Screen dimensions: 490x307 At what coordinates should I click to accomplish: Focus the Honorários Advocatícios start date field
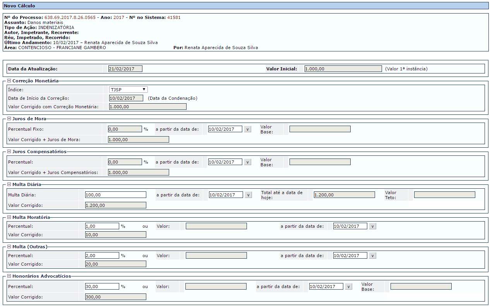(x=326, y=287)
